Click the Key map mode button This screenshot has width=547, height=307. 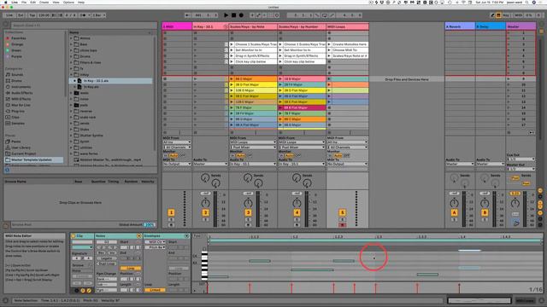506,15
